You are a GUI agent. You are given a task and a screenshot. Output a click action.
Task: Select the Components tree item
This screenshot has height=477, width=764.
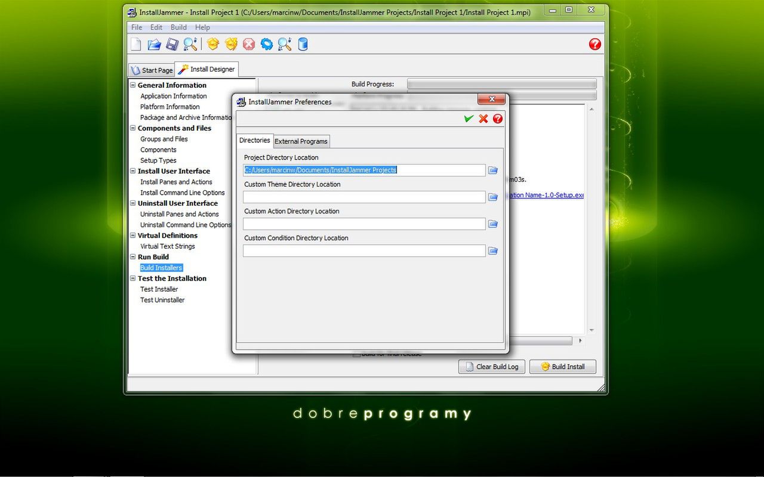[158, 150]
